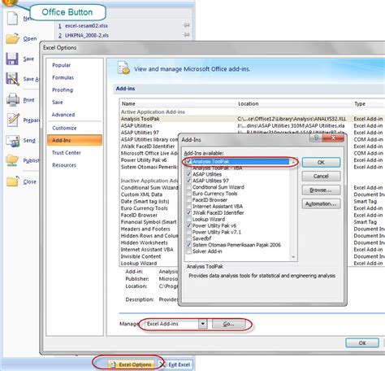The width and height of the screenshot is (385, 371).
Task: Click Cancel in the Add-Ins dialog
Action: point(321,177)
